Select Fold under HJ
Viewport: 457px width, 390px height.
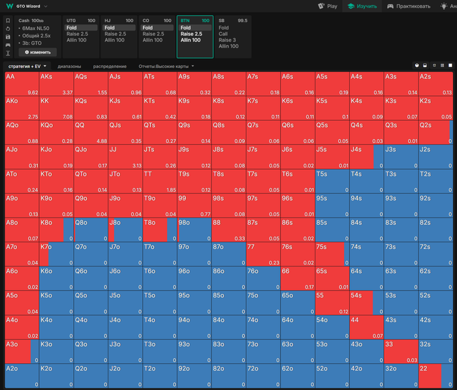pos(119,27)
